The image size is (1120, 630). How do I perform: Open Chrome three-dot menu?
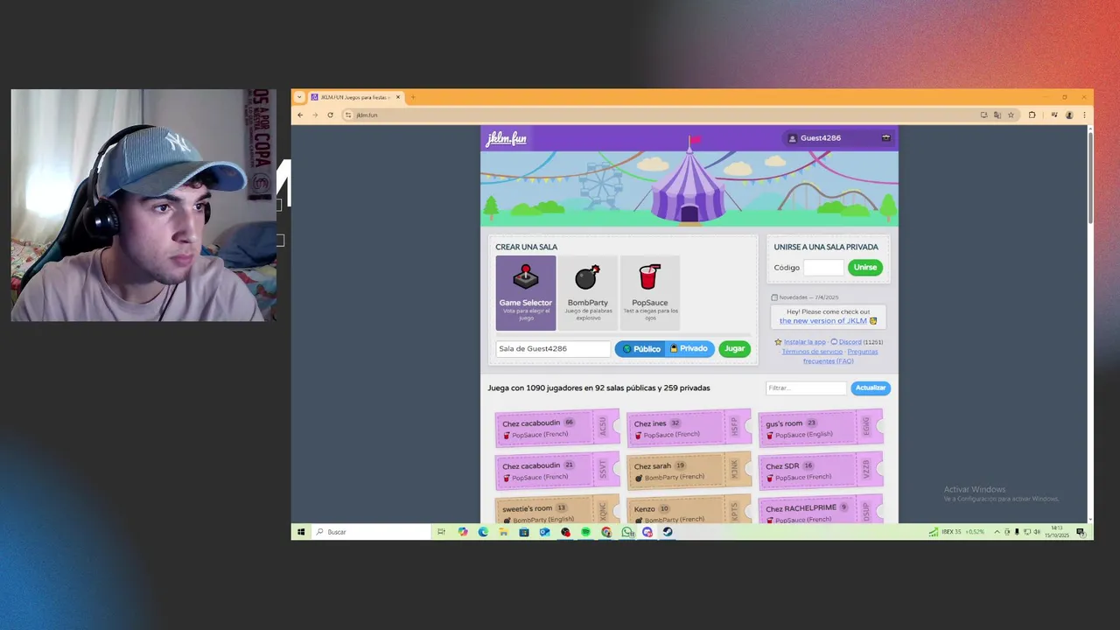click(1084, 115)
